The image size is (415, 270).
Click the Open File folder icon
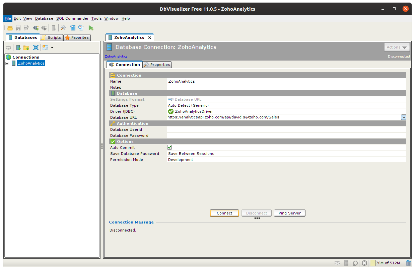pyautogui.click(x=10, y=28)
